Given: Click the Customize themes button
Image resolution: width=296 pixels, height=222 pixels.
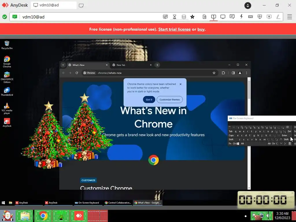Looking at the screenshot, I should pyautogui.click(x=169, y=99).
